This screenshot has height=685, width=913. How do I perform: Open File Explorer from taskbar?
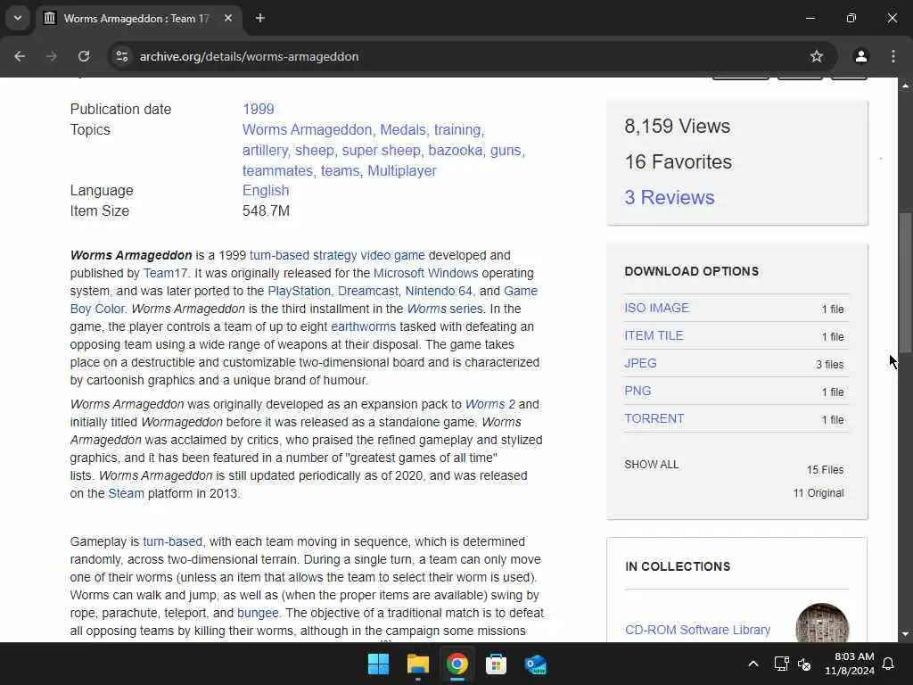[x=417, y=664]
